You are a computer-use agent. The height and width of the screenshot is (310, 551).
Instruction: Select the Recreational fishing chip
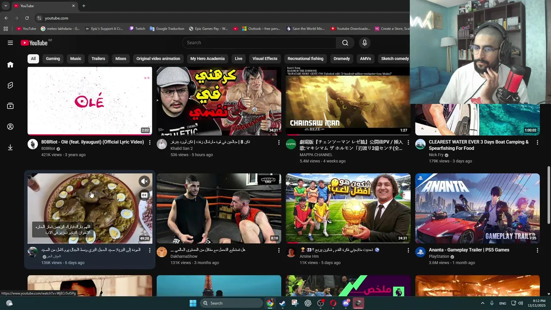click(305, 59)
